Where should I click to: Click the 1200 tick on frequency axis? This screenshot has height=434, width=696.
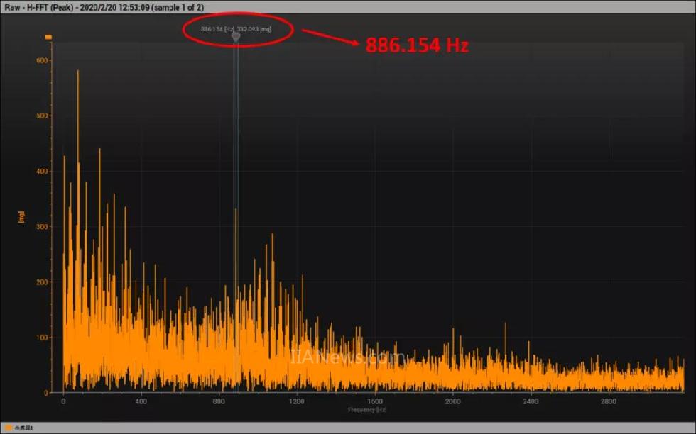click(296, 401)
